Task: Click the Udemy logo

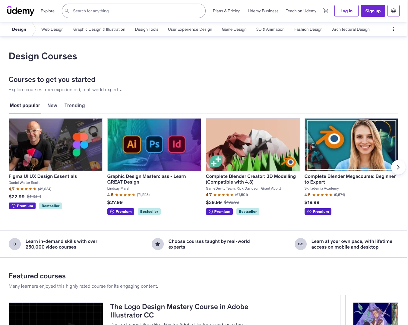Action: pos(21,11)
